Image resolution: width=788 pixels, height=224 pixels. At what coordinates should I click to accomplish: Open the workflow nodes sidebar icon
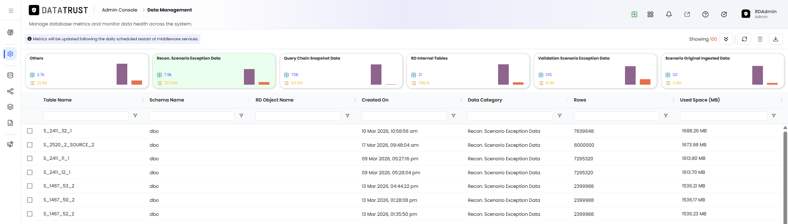click(10, 91)
